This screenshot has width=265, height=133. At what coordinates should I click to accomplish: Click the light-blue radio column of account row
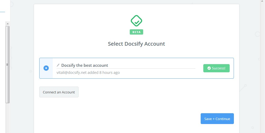coord(46,68)
